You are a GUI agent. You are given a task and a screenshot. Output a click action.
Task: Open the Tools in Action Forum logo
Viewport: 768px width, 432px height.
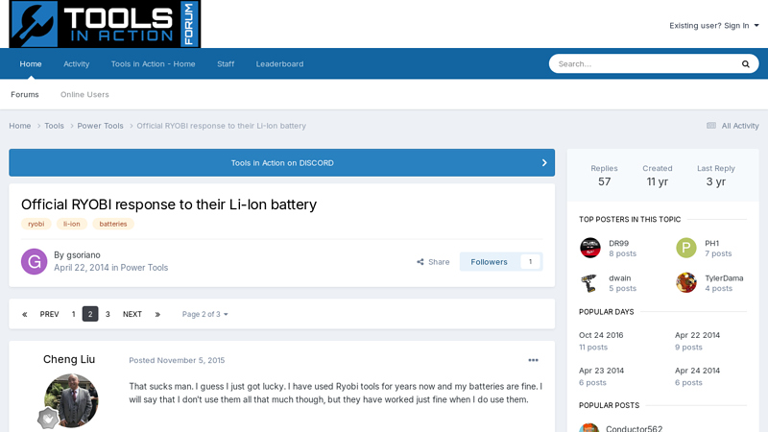(x=105, y=24)
